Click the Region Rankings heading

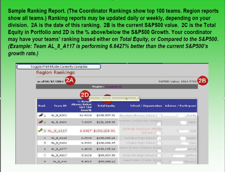click(55, 72)
